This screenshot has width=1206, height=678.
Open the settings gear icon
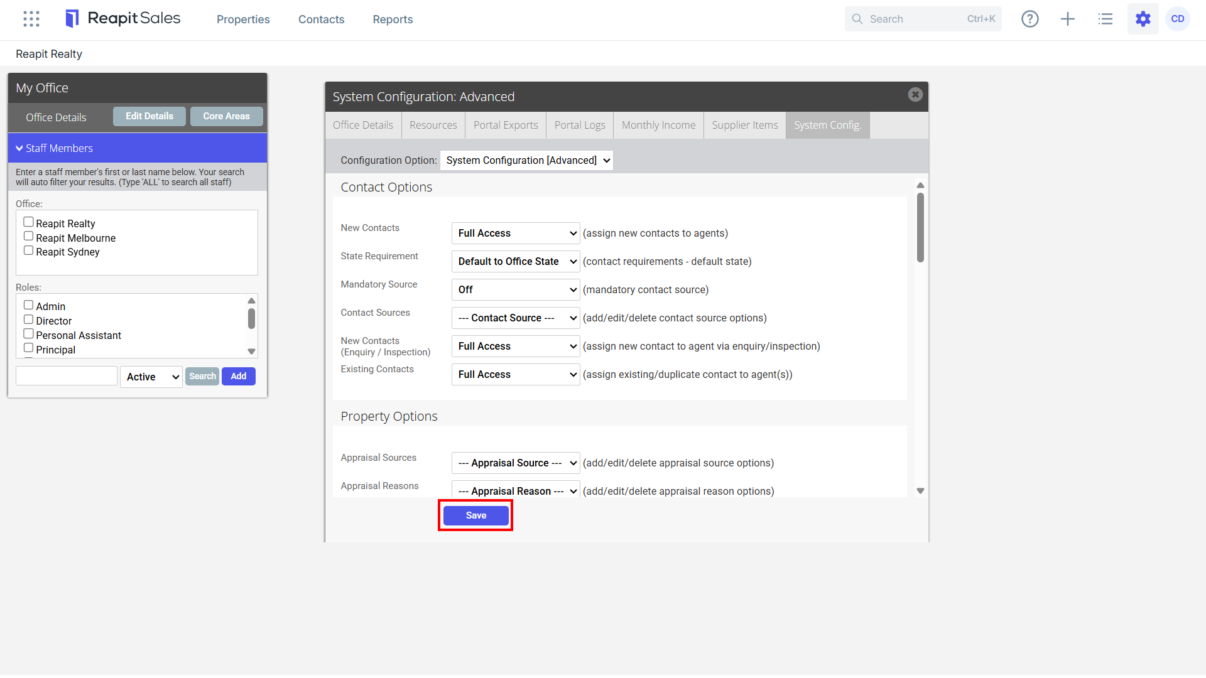[x=1143, y=19]
